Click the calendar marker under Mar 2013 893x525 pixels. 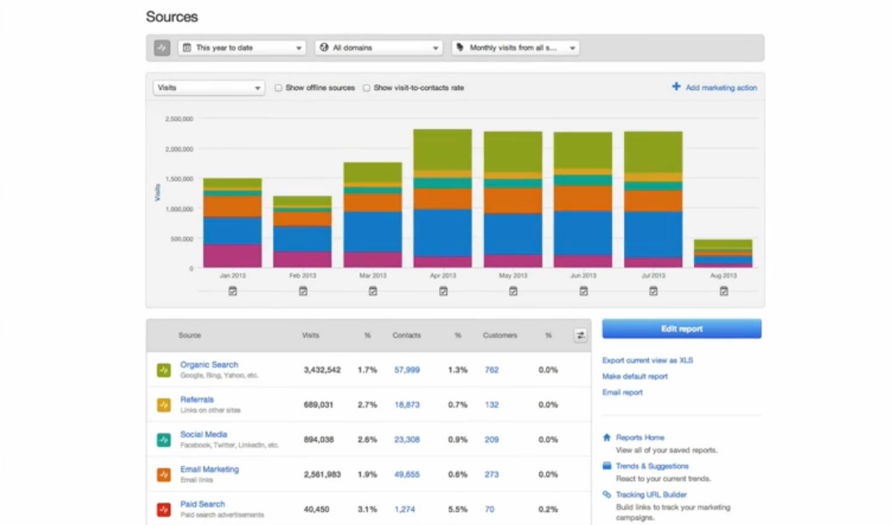pyautogui.click(x=373, y=292)
